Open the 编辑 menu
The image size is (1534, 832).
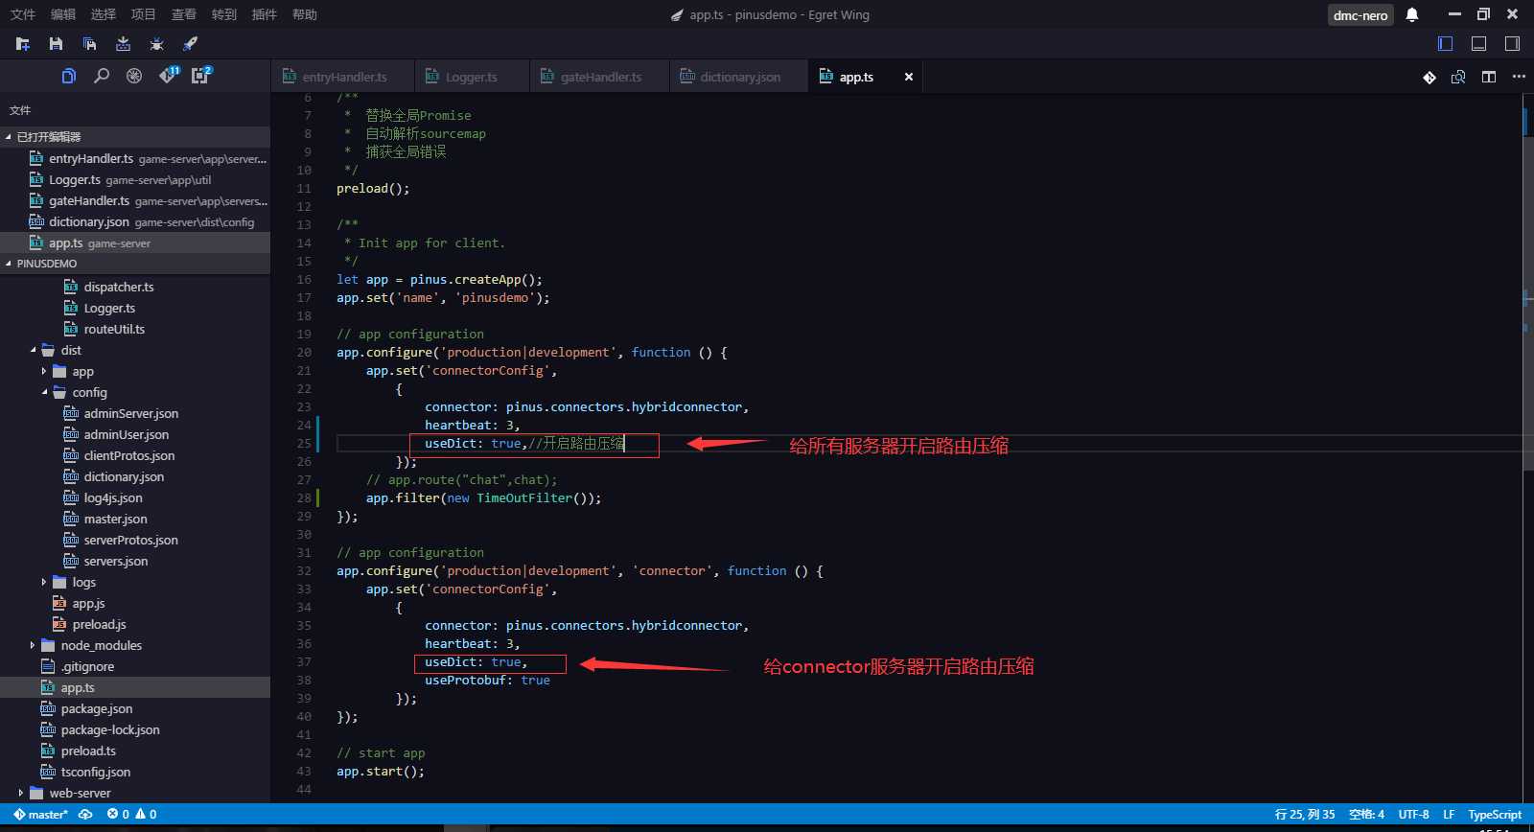coord(63,14)
